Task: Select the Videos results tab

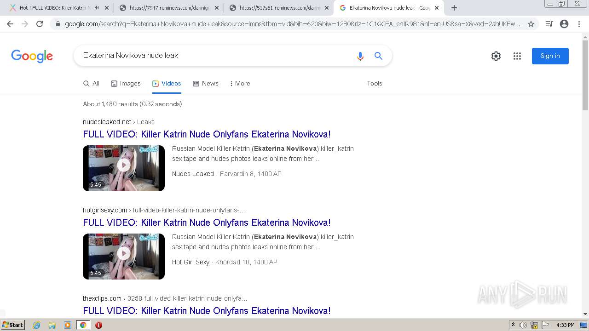Action: coord(167,83)
